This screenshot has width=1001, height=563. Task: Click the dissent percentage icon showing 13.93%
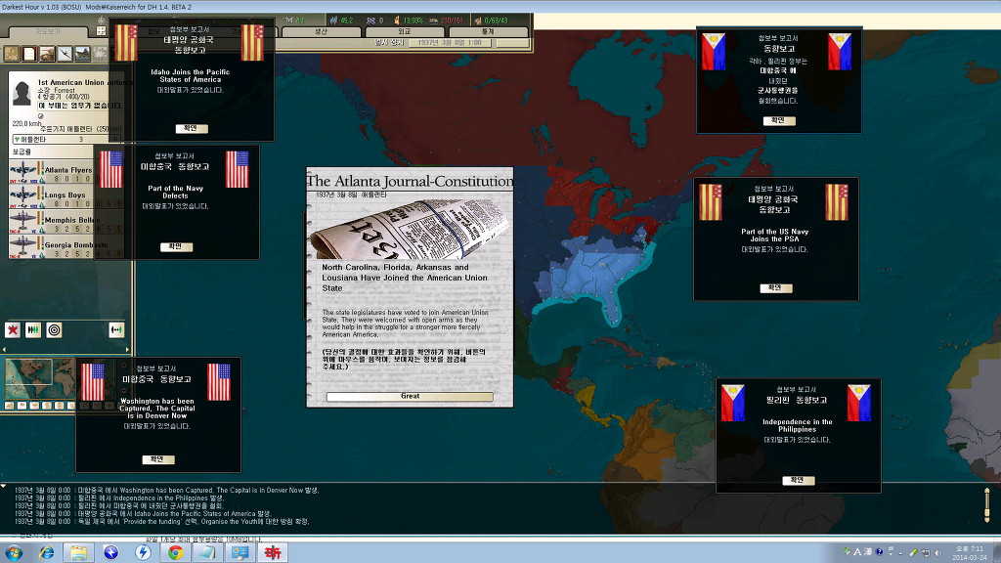tap(397, 21)
